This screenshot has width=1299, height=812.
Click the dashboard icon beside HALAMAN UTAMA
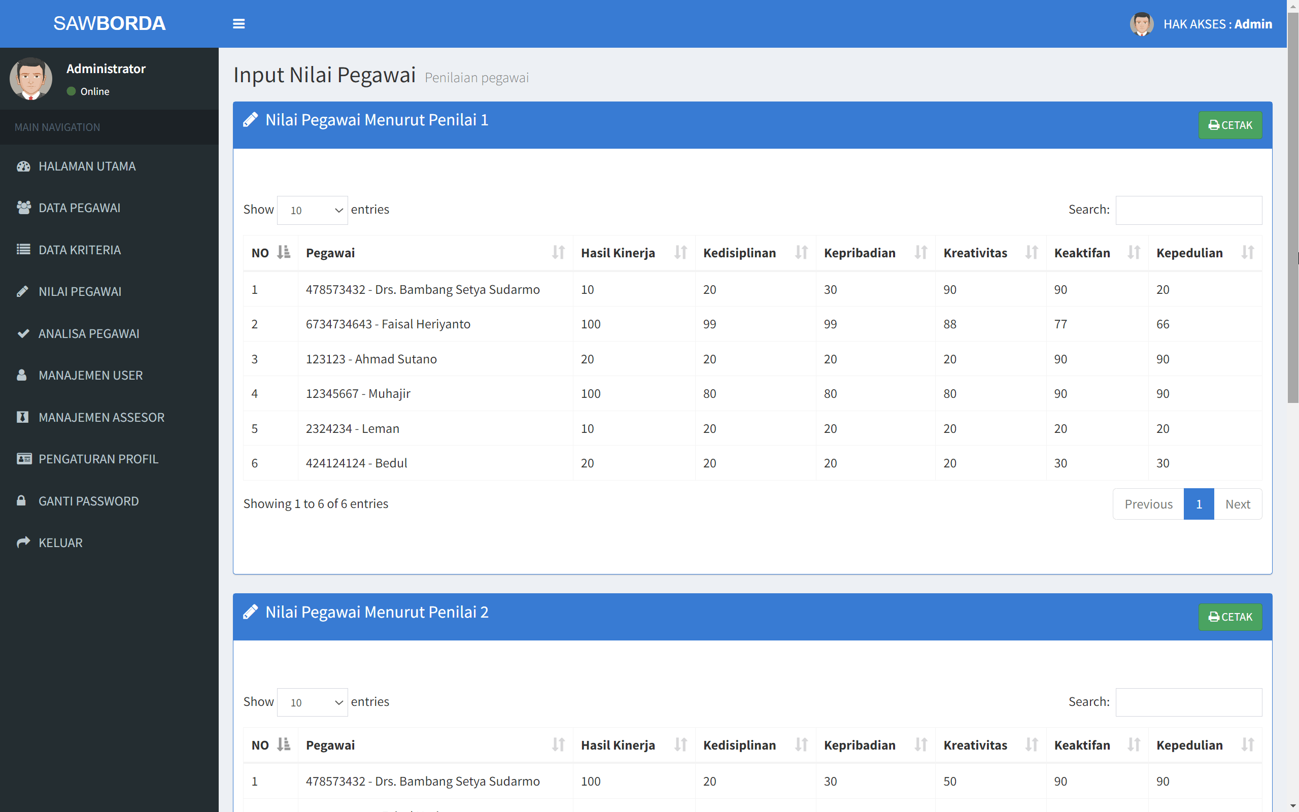tap(24, 166)
